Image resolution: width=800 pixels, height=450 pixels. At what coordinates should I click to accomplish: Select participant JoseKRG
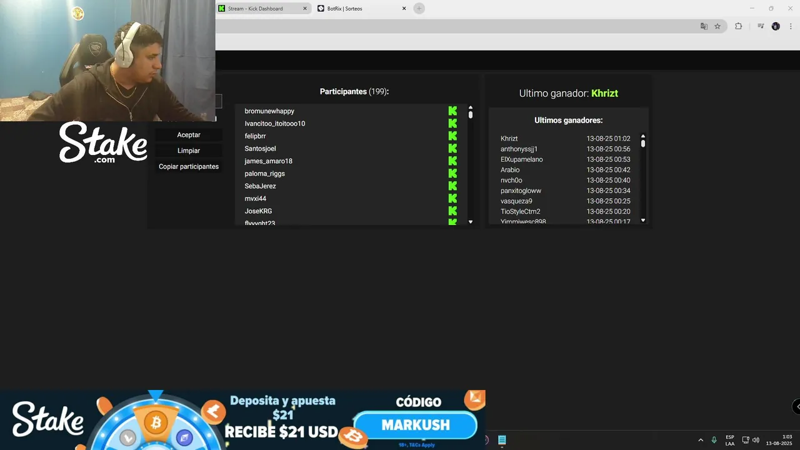[x=258, y=211]
